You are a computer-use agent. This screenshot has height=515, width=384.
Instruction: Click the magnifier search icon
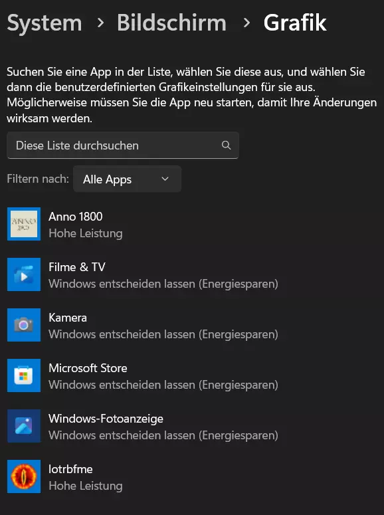click(226, 145)
